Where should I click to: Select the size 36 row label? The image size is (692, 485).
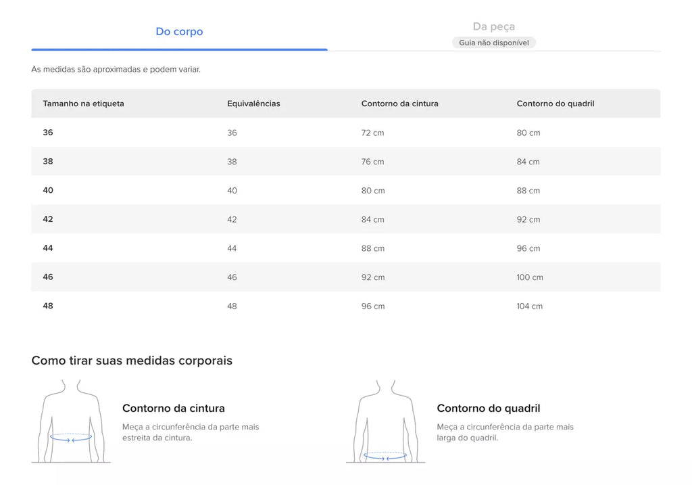pyautogui.click(x=48, y=133)
